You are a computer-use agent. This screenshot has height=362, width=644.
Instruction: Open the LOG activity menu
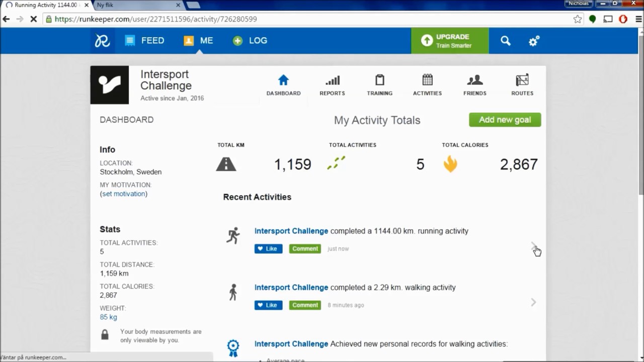(250, 41)
